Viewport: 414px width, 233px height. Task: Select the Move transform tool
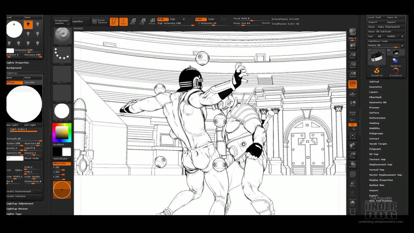[x=133, y=21]
